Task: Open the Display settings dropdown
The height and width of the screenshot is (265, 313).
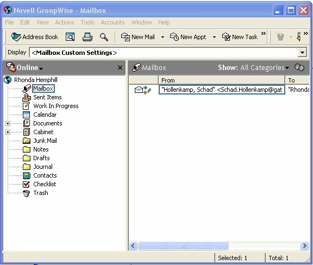Action: (x=303, y=53)
